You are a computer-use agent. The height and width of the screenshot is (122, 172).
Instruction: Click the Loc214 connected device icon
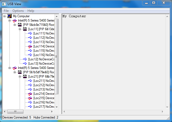pyautogui.click(x=30, y=94)
